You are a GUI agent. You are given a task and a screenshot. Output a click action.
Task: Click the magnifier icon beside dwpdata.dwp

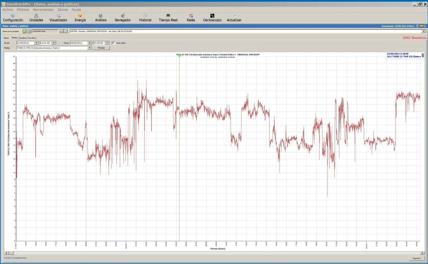click(x=61, y=31)
